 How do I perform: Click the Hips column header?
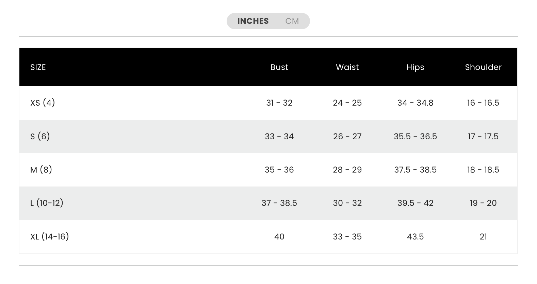tap(415, 67)
